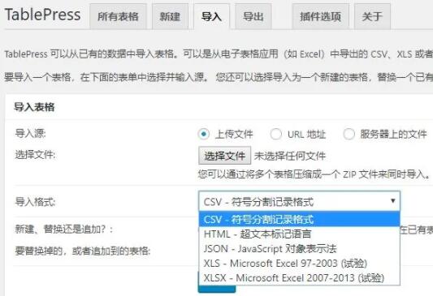Screen dimensions: 433x296
Task: Open the 所有表格 tab
Action: pos(118,16)
